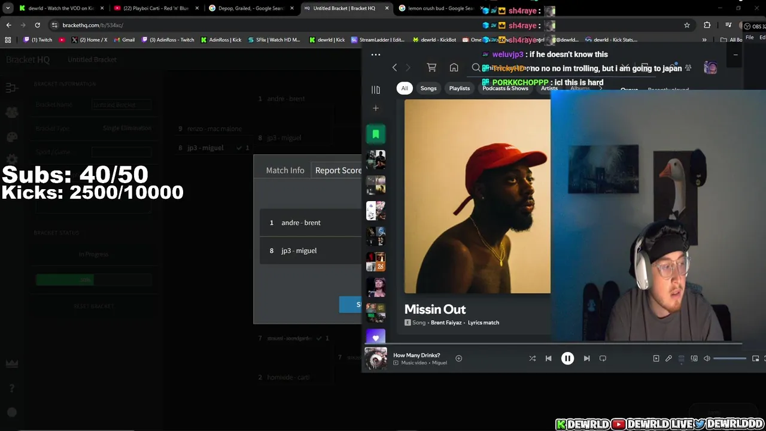
Task: Open the Brent Faiyaz artist link
Action: tap(446, 323)
